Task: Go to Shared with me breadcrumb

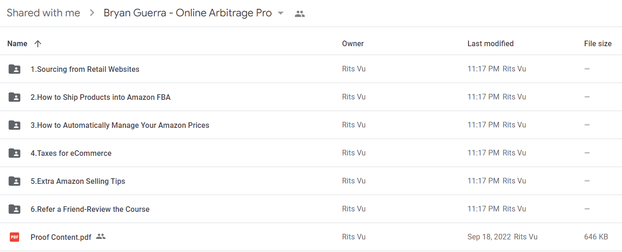Action: (43, 13)
